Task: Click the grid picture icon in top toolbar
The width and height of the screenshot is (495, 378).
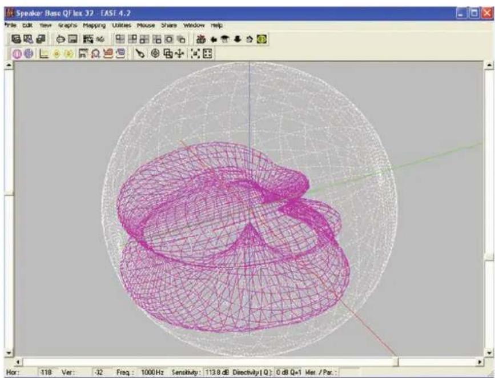Action: coord(88,39)
